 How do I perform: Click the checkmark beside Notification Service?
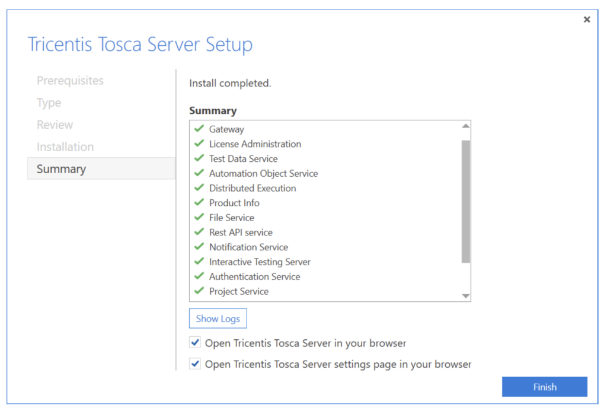[x=199, y=246]
